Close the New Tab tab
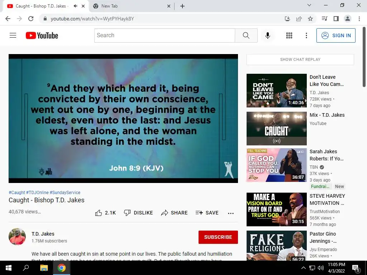This screenshot has height=275, width=367. [x=169, y=6]
